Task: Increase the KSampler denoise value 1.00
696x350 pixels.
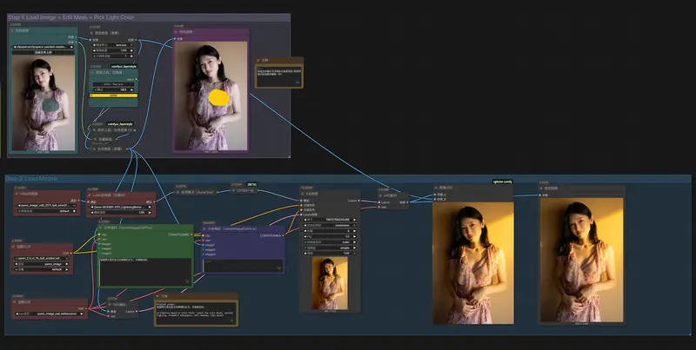Action: point(354,254)
